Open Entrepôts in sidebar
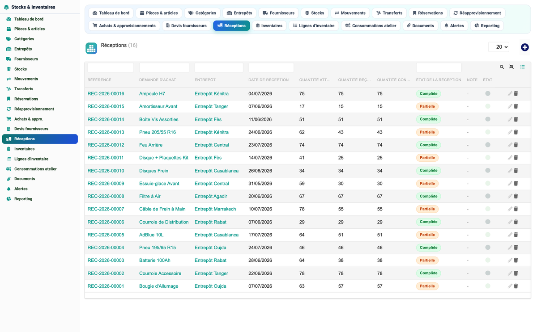Viewport: 537px width, 332px height. click(x=40, y=49)
